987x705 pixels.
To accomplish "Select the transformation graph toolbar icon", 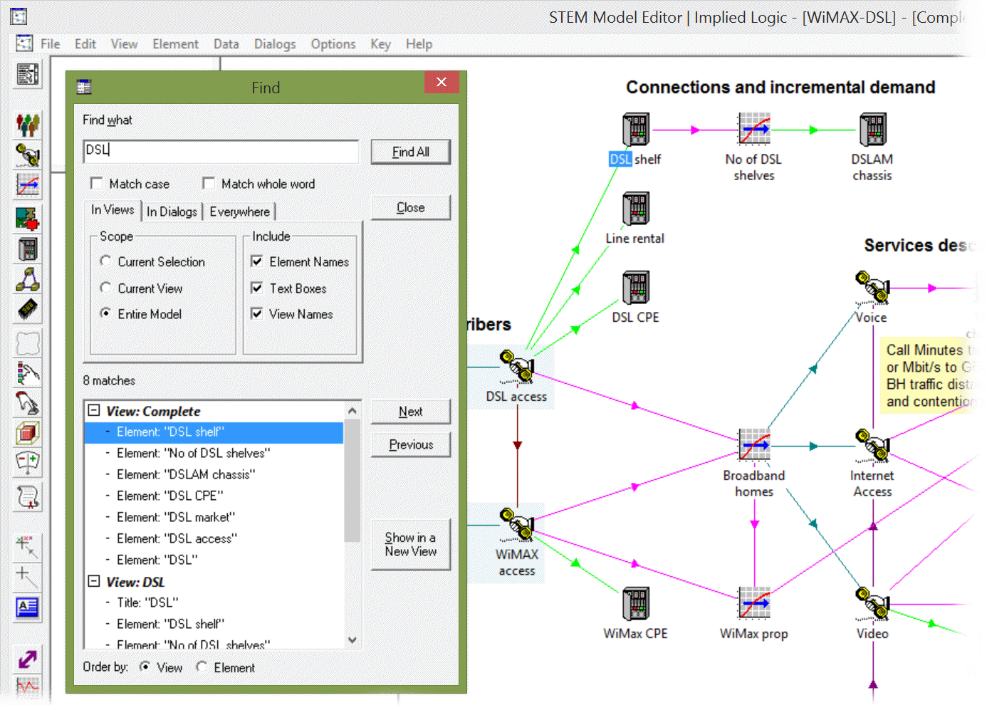I will (x=28, y=185).
